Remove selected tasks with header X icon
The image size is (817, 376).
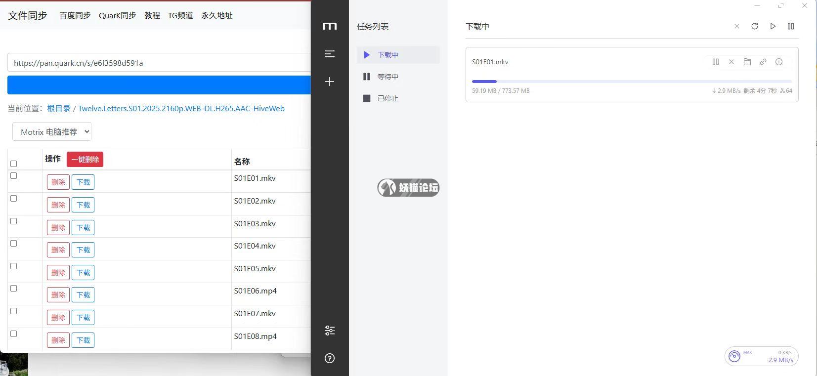click(737, 26)
